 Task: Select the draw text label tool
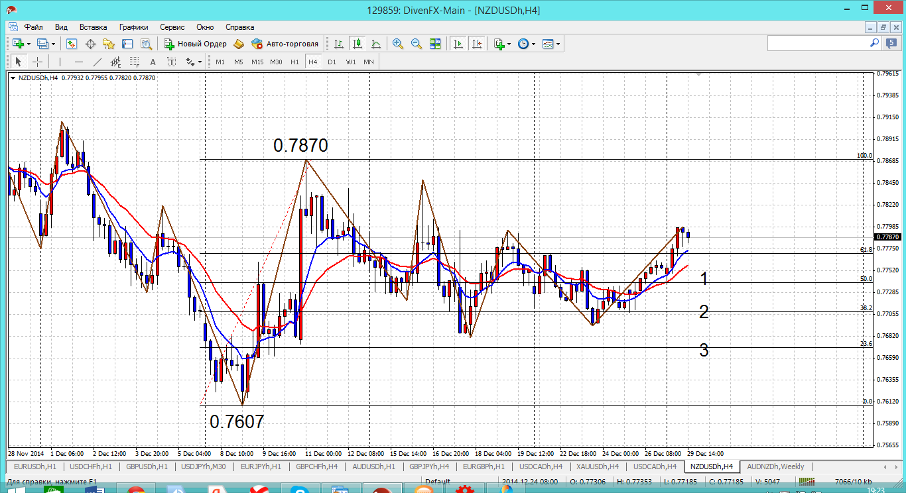(x=171, y=62)
